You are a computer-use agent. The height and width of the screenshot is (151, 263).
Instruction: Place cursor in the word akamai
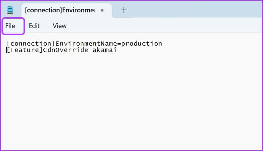pyautogui.click(x=104, y=50)
